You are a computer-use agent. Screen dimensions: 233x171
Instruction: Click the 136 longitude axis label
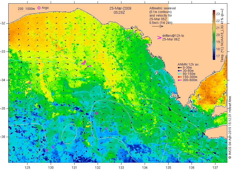coord(192,168)
